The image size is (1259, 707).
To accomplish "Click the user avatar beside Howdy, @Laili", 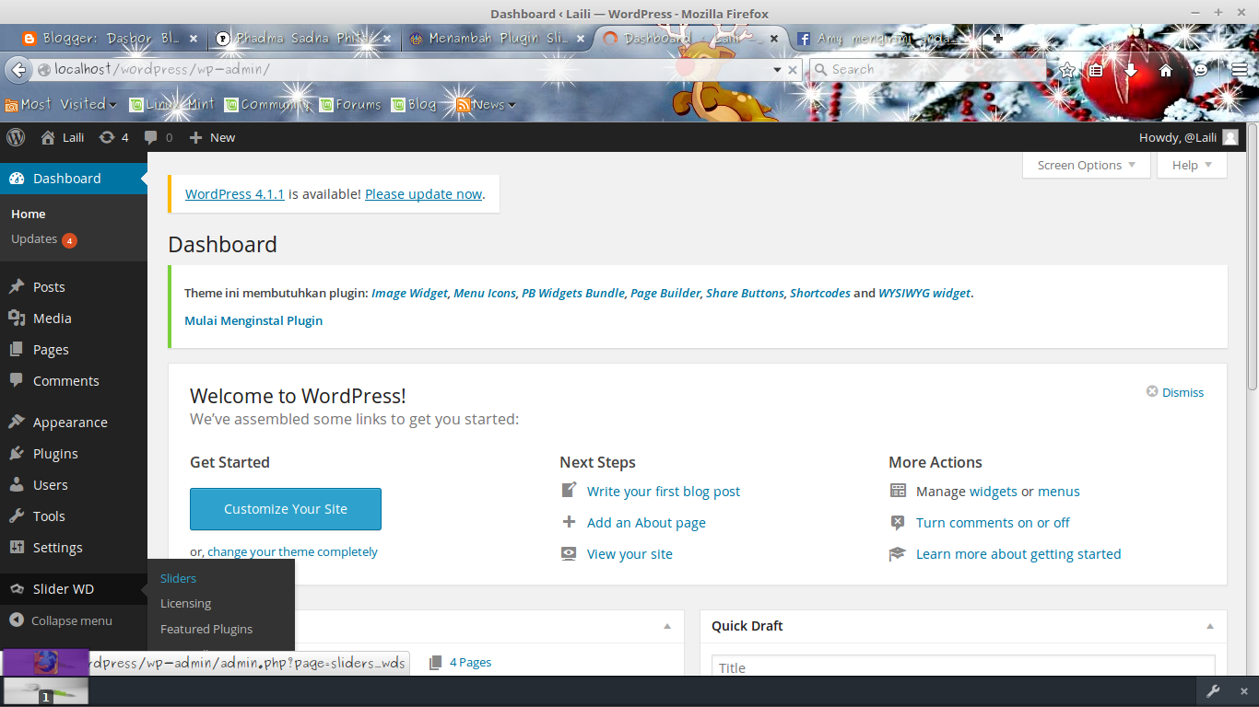I will tap(1230, 137).
